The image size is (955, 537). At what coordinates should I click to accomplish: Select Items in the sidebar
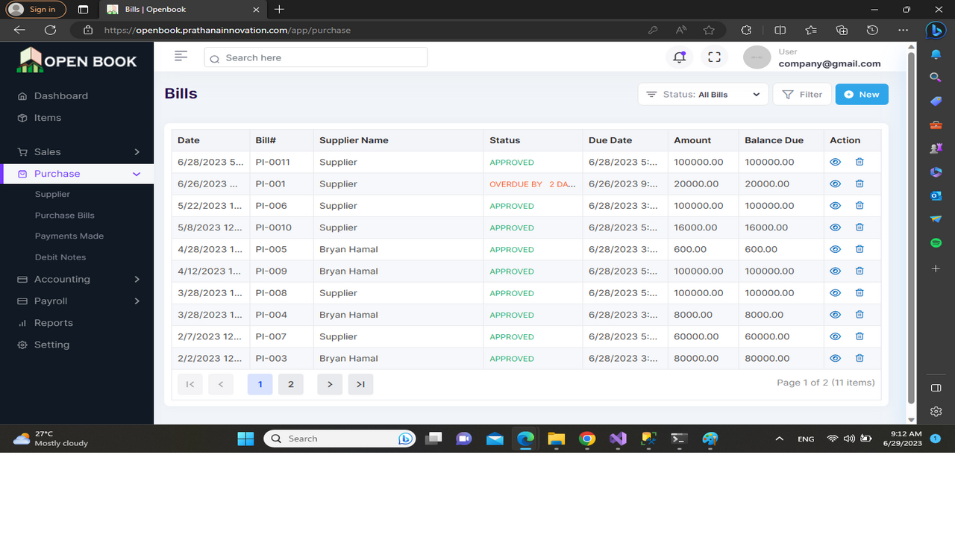[x=48, y=117]
